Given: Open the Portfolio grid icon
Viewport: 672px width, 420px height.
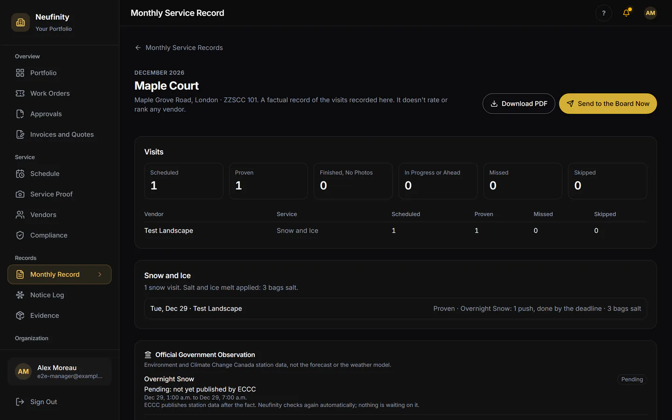Looking at the screenshot, I should (20, 73).
